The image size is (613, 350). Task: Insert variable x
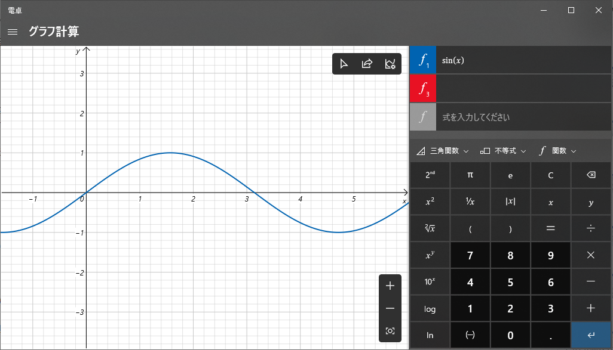coord(550,202)
